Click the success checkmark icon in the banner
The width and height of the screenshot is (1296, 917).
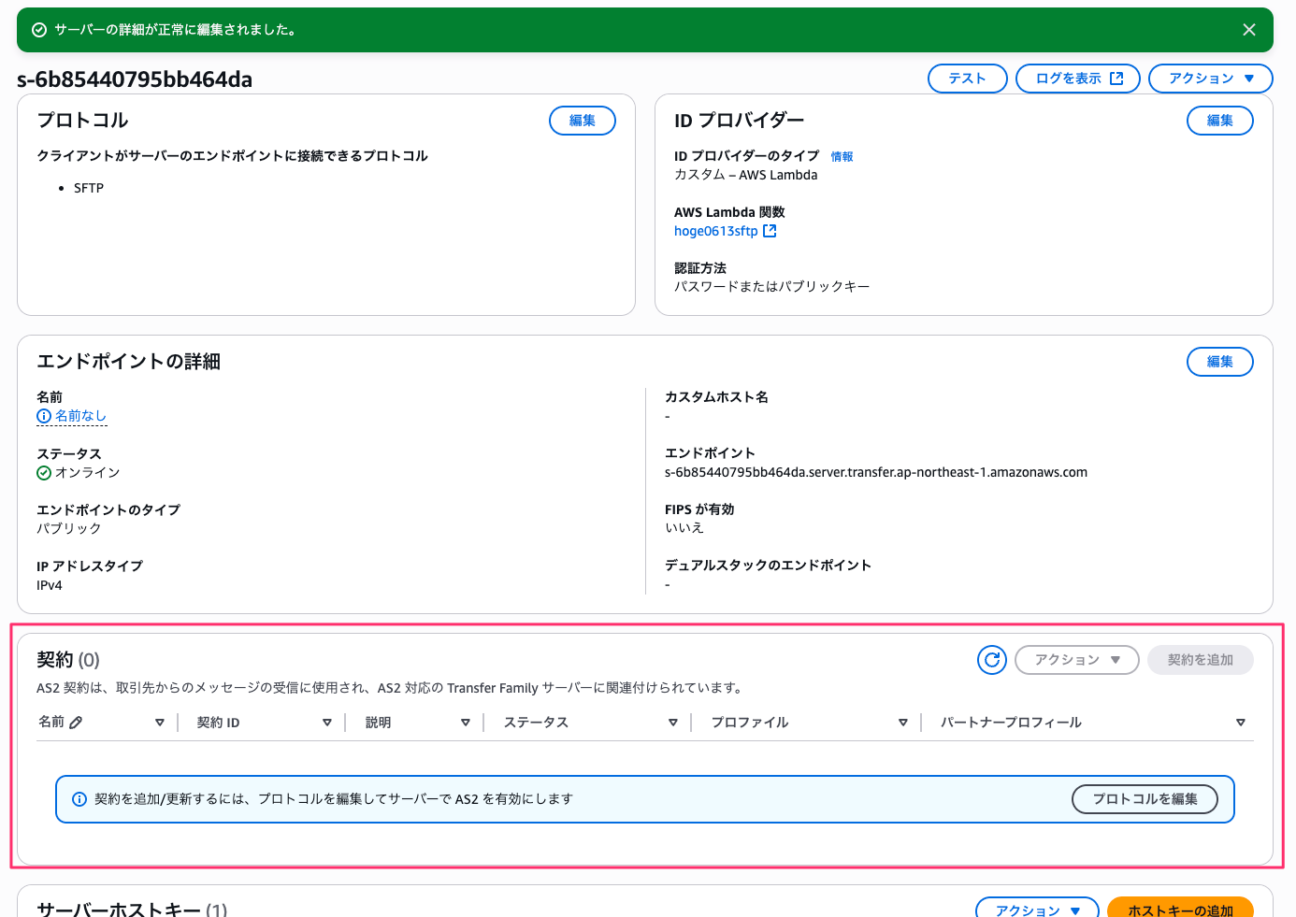pyautogui.click(x=39, y=30)
